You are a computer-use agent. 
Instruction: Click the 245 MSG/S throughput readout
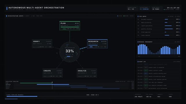(138, 96)
